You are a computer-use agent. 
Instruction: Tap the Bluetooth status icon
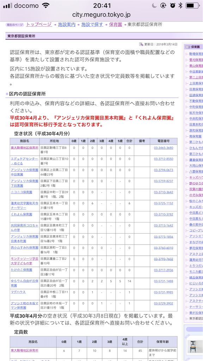(180, 6)
